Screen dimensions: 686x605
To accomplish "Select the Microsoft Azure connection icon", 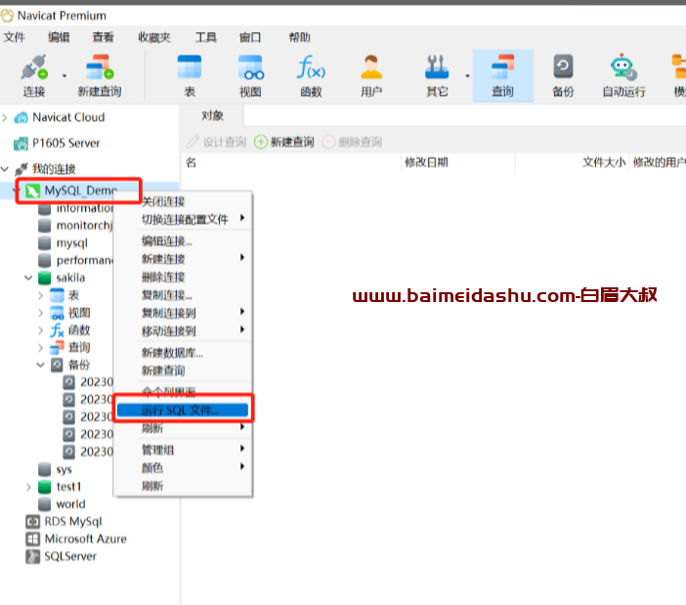I will tap(33, 539).
